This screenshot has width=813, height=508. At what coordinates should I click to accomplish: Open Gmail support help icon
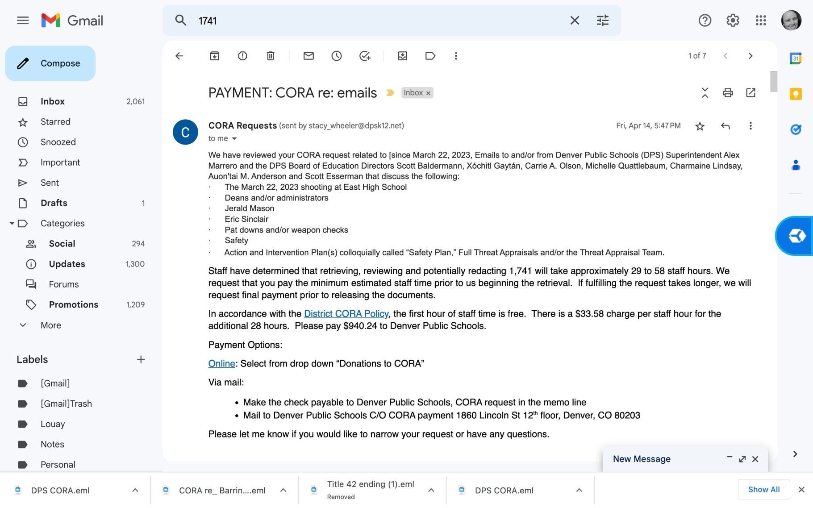click(705, 21)
